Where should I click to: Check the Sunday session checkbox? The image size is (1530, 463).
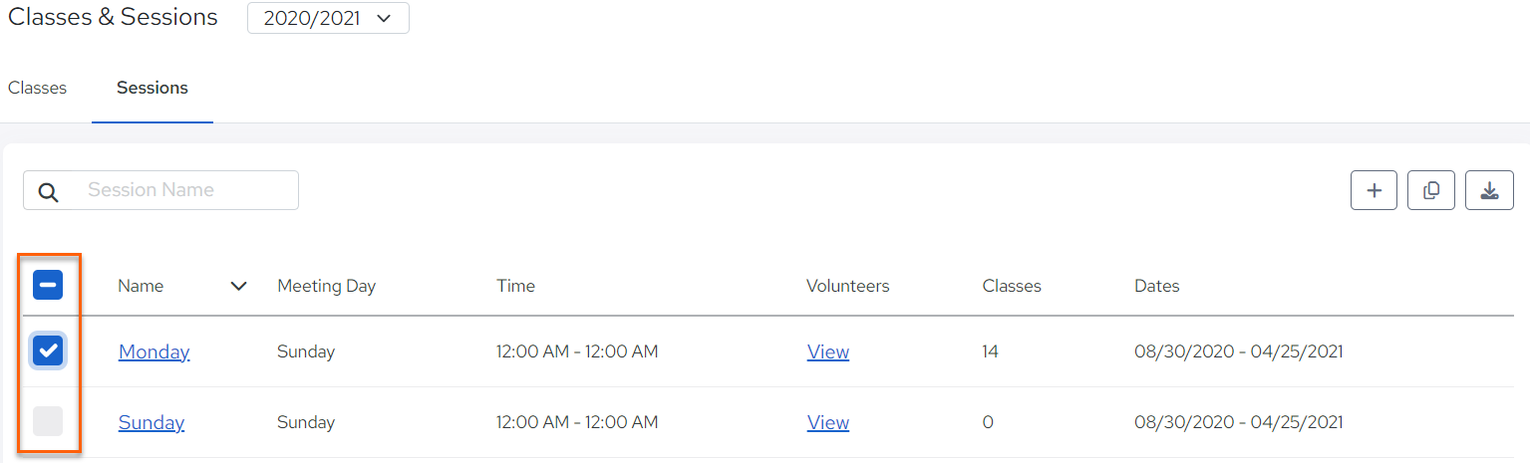coord(48,421)
